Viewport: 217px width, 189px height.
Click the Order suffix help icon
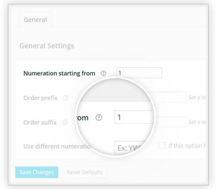coord(65,122)
